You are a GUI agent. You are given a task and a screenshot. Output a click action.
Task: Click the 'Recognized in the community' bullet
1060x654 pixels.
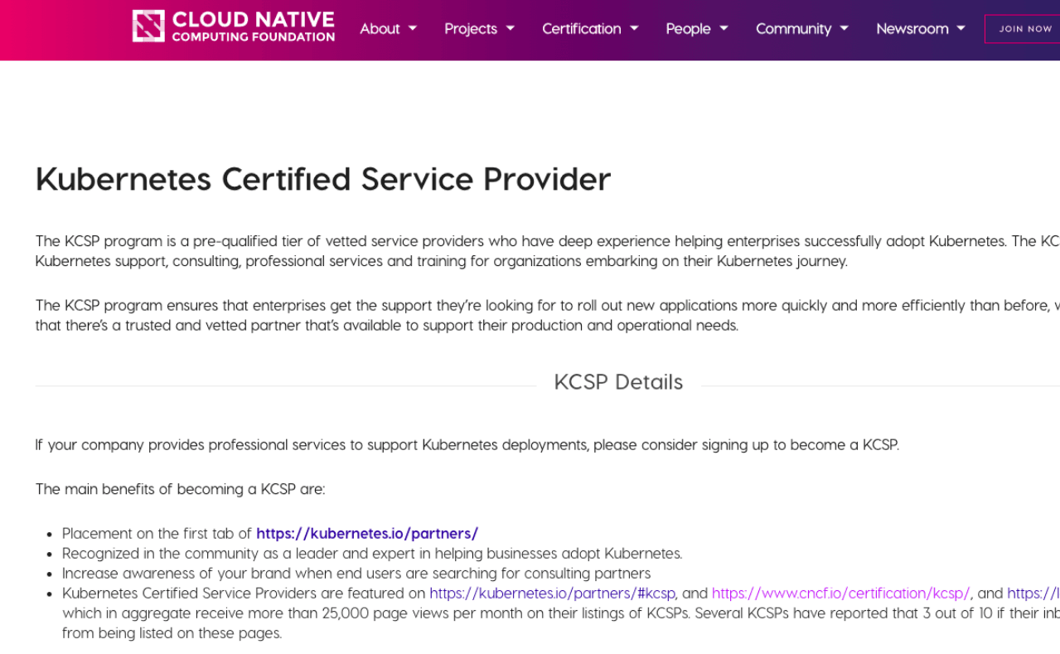372,554
